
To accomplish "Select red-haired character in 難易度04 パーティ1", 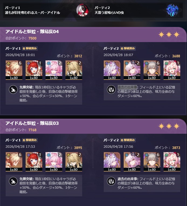I will point(34,70).
